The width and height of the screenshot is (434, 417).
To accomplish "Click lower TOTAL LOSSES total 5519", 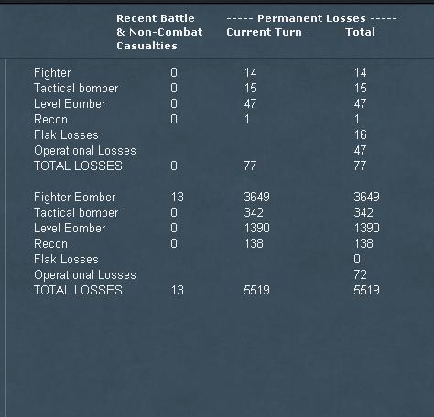I will coord(366,291).
